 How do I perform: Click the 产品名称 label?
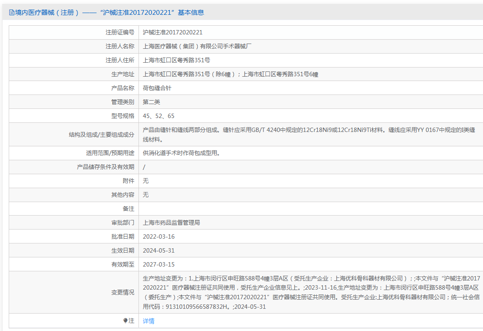pyautogui.click(x=123, y=88)
